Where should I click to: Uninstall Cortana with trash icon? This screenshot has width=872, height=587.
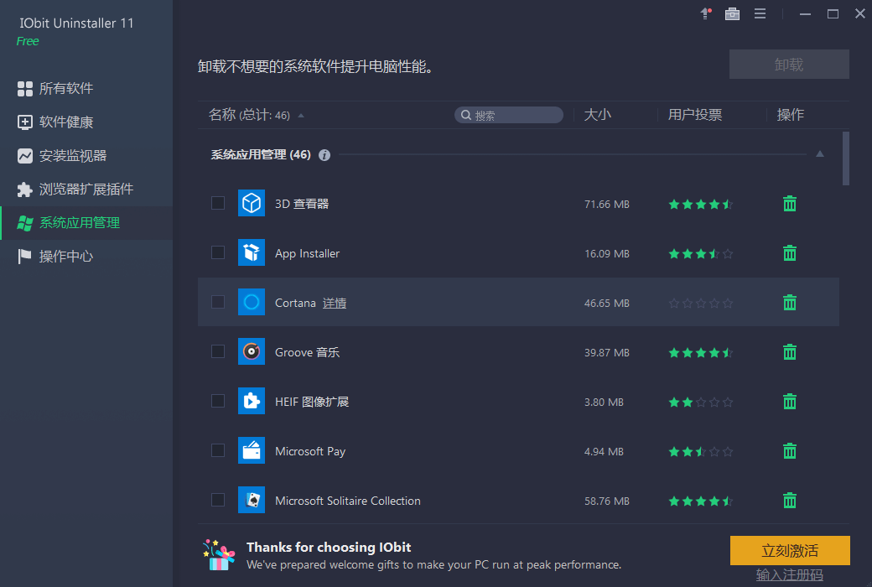pyautogui.click(x=790, y=303)
